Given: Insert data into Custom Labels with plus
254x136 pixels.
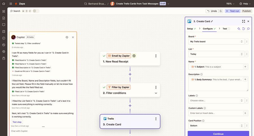Looking at the screenshot, I should click(245, 113).
